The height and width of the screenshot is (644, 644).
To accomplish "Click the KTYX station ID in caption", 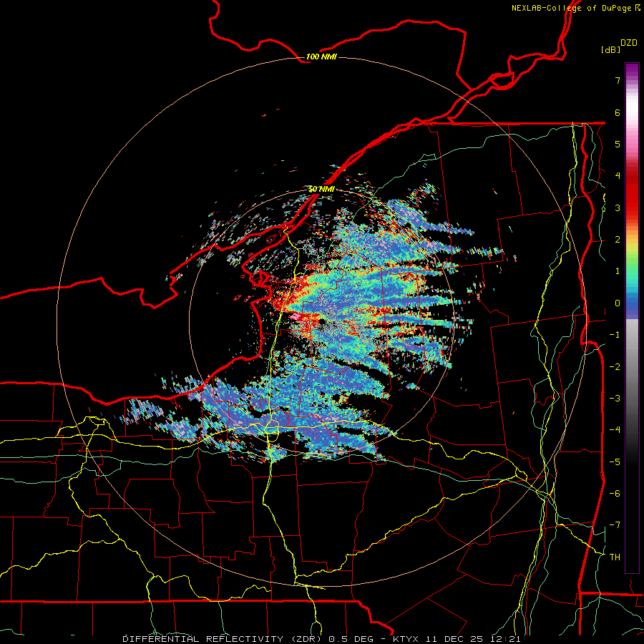I will click(x=406, y=639).
